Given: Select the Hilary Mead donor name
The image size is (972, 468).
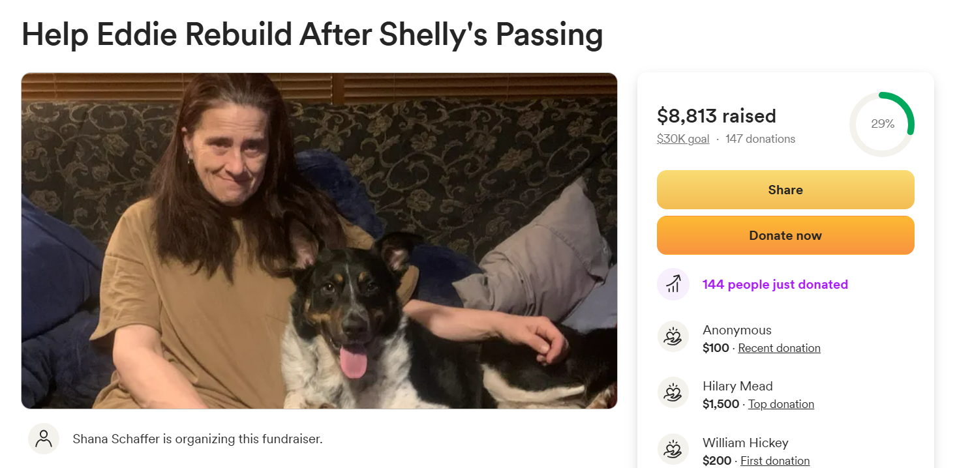Looking at the screenshot, I should point(737,386).
